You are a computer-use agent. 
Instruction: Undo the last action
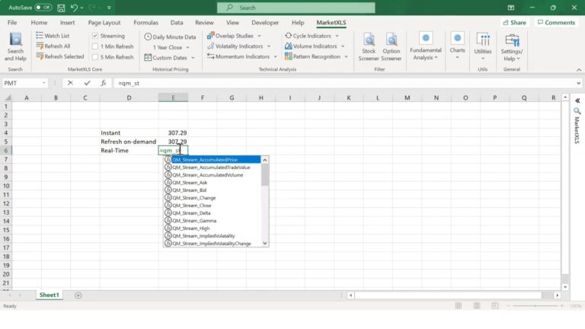(x=74, y=8)
